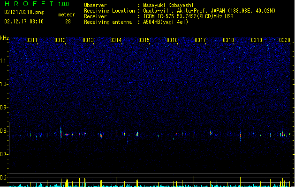The height and width of the screenshot is (187, 295).
Task: Click the 0312 time marker
Action: tap(60, 40)
